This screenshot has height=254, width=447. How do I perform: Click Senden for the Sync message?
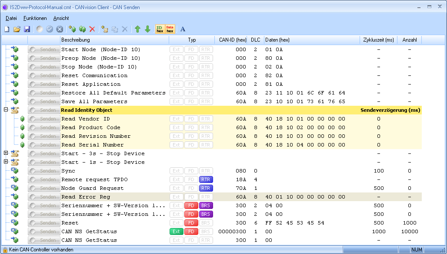[x=43, y=171]
